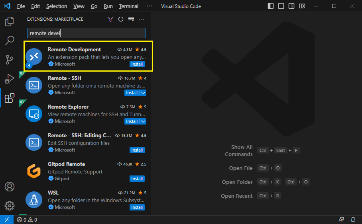The width and height of the screenshot is (362, 224).
Task: Expand Remote Explorer install options dropdown
Action: [143, 121]
